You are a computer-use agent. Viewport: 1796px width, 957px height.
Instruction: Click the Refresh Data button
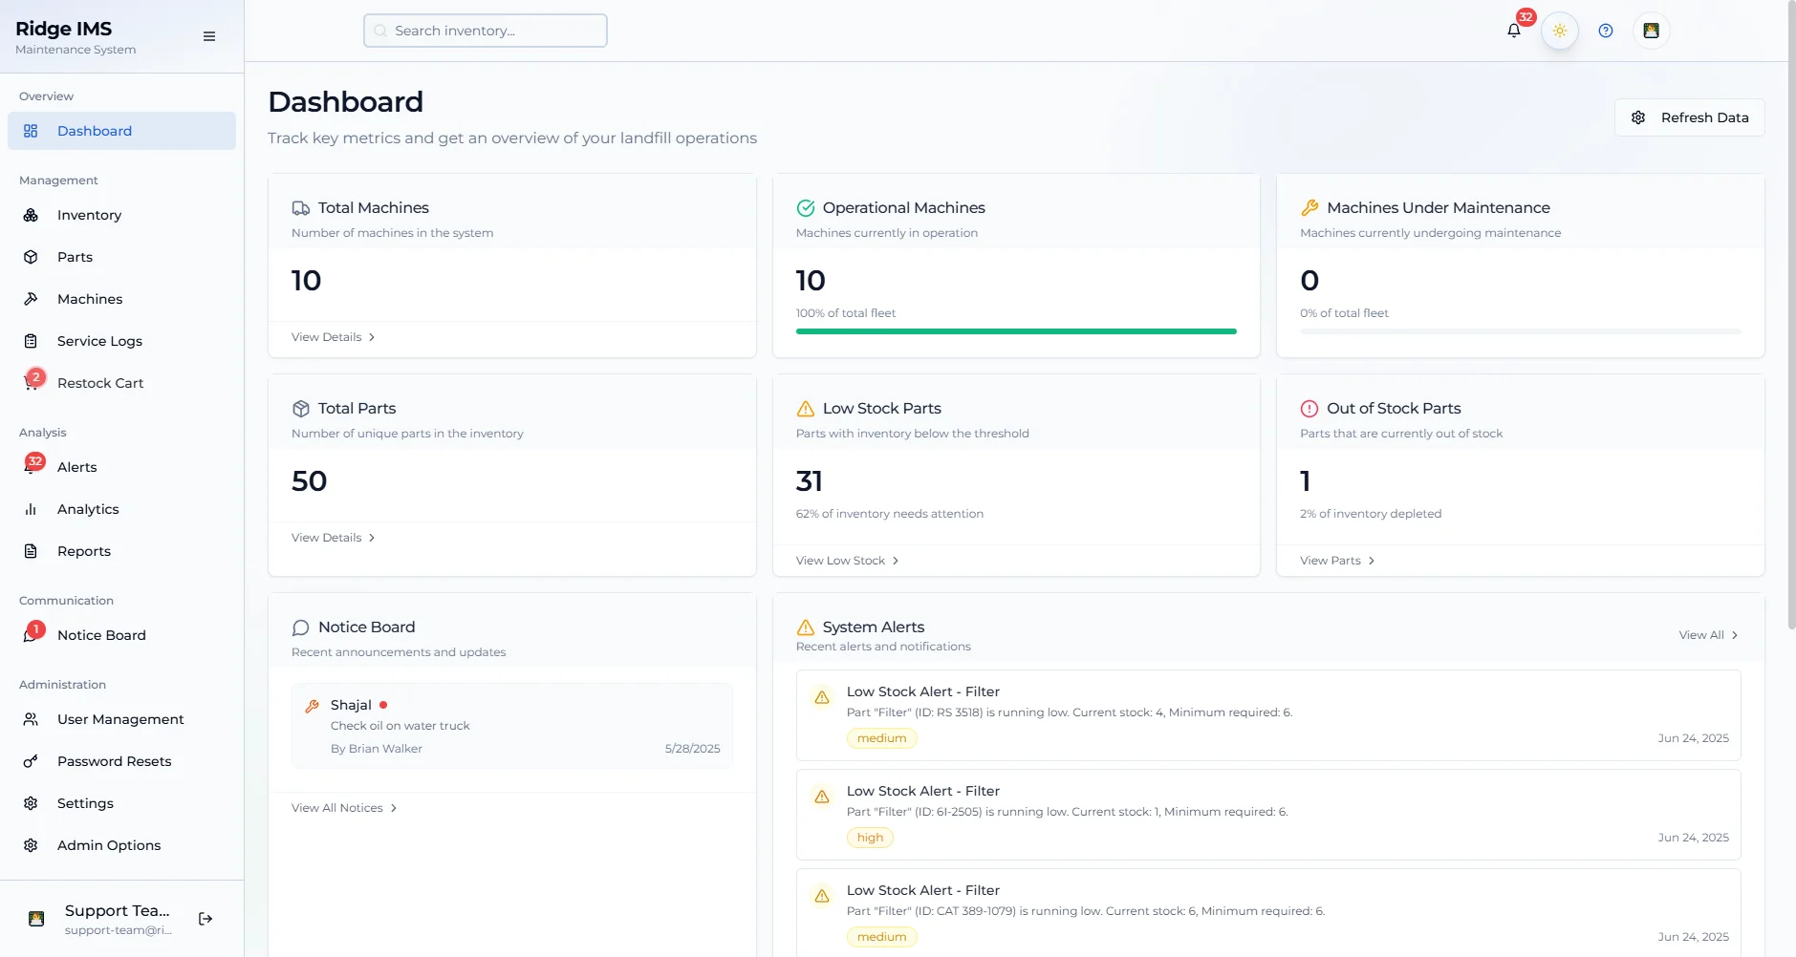coord(1689,117)
